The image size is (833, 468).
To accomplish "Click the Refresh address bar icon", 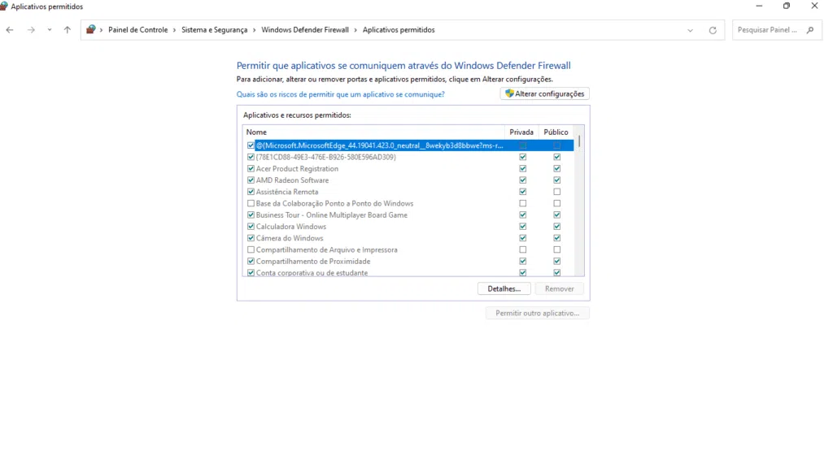I will click(x=713, y=30).
